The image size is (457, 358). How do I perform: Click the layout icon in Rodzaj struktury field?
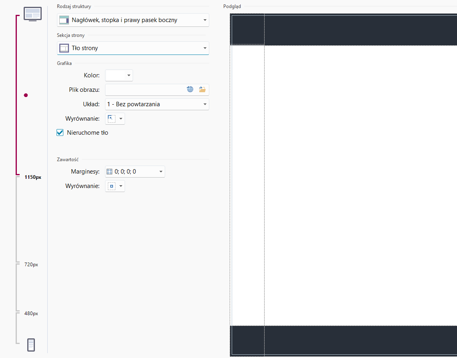[x=64, y=20]
